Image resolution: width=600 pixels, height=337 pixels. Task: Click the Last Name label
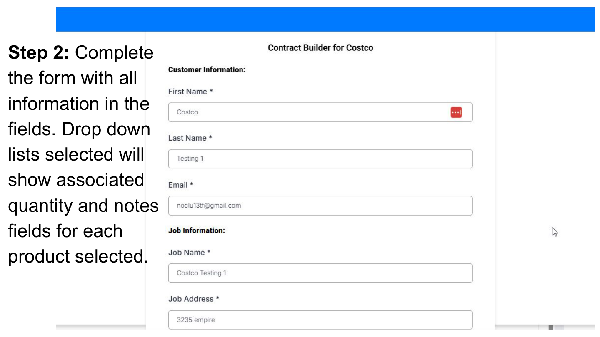tap(190, 138)
